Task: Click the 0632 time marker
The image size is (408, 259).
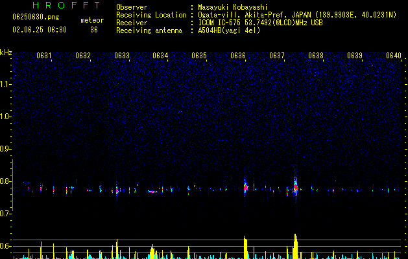Action: pos(83,56)
